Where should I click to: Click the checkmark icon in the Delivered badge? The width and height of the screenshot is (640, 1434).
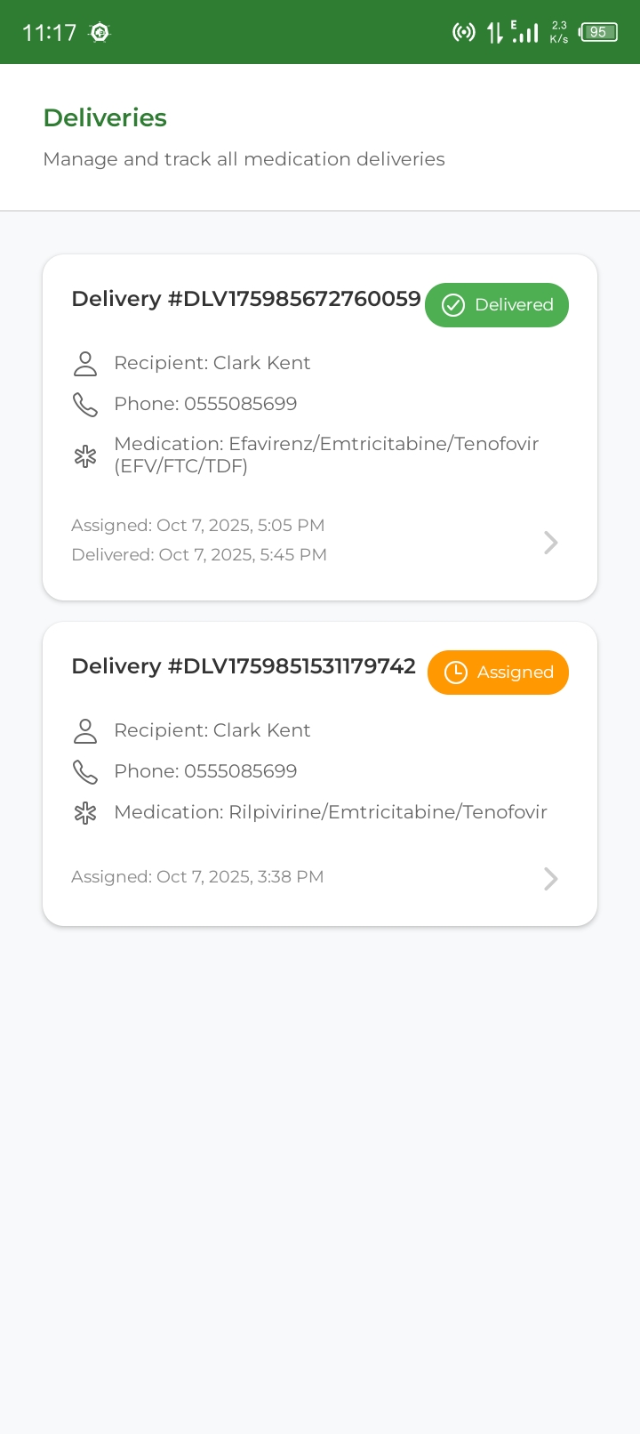coord(453,305)
